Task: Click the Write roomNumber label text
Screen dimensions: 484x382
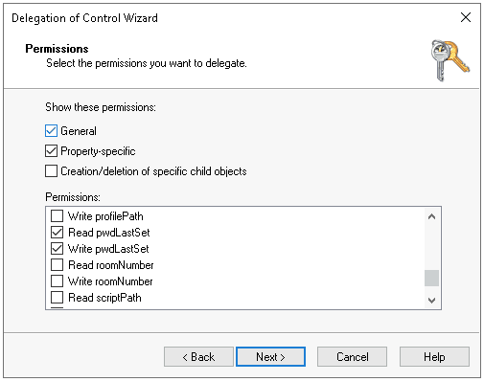Action: pyautogui.click(x=110, y=281)
